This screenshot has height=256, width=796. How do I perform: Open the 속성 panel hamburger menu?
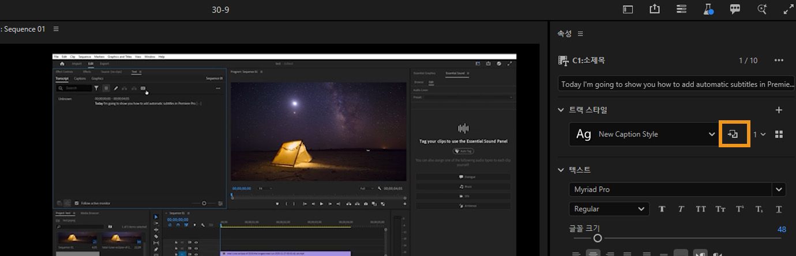(x=580, y=34)
